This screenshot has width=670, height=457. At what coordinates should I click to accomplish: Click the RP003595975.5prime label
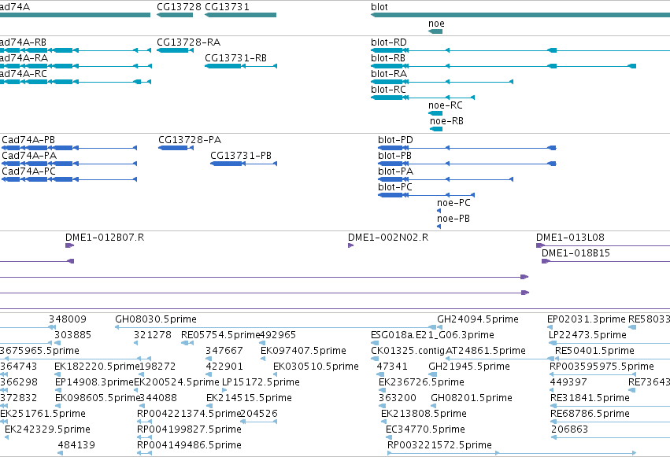(x=602, y=367)
